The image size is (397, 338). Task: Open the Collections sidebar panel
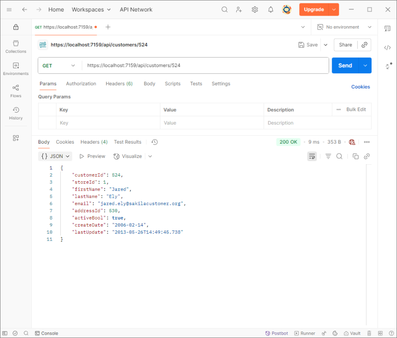tap(16, 47)
